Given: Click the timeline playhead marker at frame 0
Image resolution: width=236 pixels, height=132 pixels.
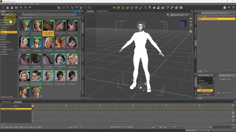Looking at the screenshot, I should pyautogui.click(x=33, y=106).
